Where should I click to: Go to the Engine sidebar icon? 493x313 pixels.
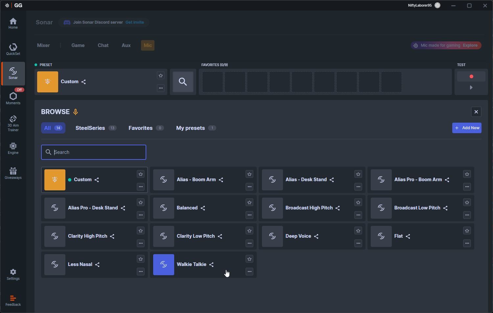click(13, 148)
